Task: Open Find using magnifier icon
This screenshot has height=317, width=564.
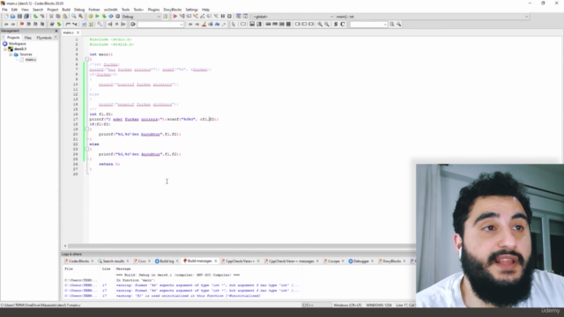Action: [74, 16]
